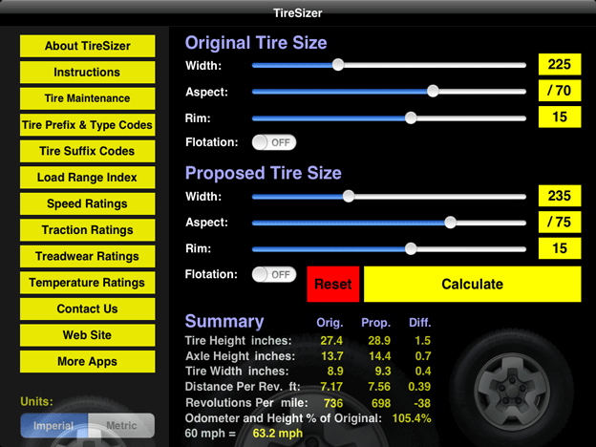This screenshot has width=596, height=447.
Task: Open Tire Prefix & Type Codes
Action: point(87,125)
